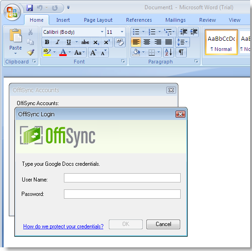Activate the Format Painter brush
The height and width of the screenshot is (251, 252).
click(x=31, y=52)
